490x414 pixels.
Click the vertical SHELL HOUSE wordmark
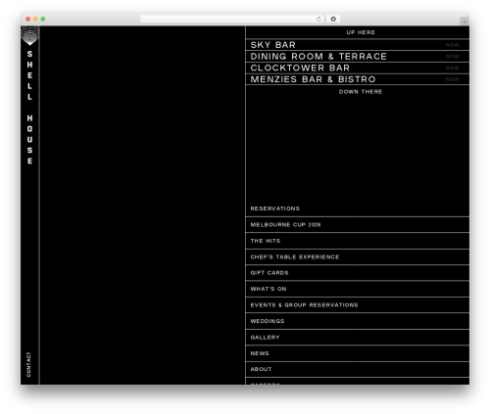[29, 108]
